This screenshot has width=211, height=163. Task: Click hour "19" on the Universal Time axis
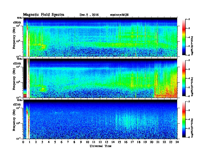click(x=145, y=142)
